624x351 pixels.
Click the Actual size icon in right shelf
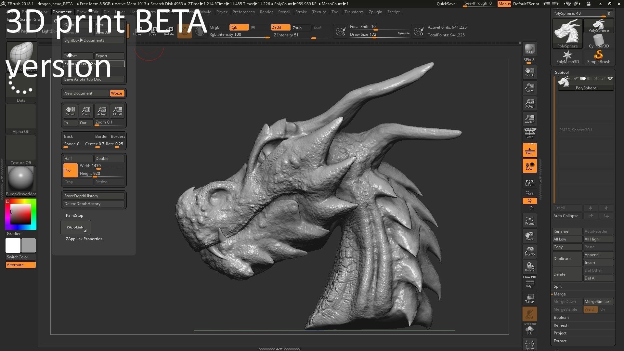click(x=529, y=103)
